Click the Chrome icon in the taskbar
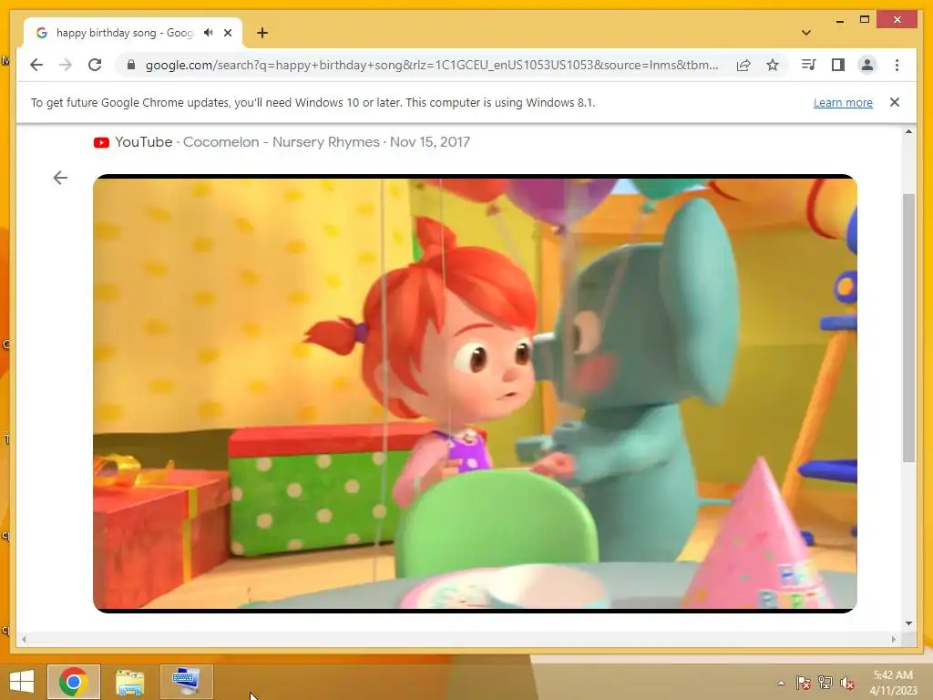This screenshot has height=700, width=933. [x=74, y=682]
